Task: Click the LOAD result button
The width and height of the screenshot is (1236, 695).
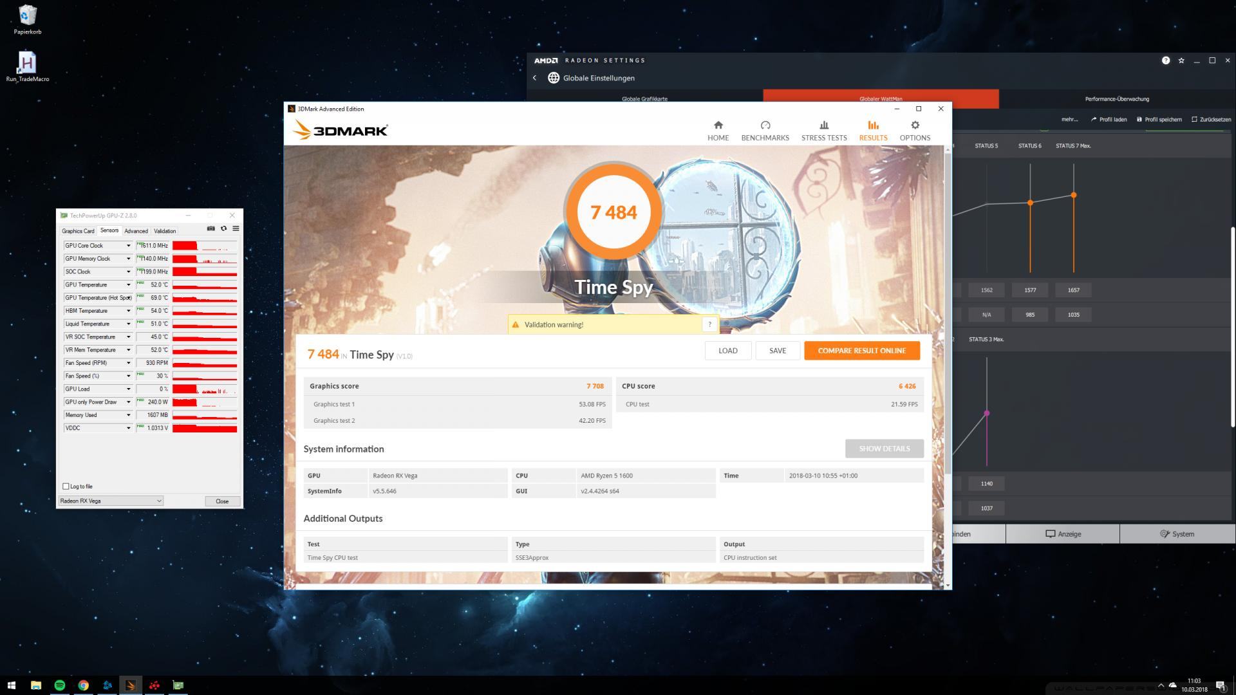Action: tap(728, 351)
